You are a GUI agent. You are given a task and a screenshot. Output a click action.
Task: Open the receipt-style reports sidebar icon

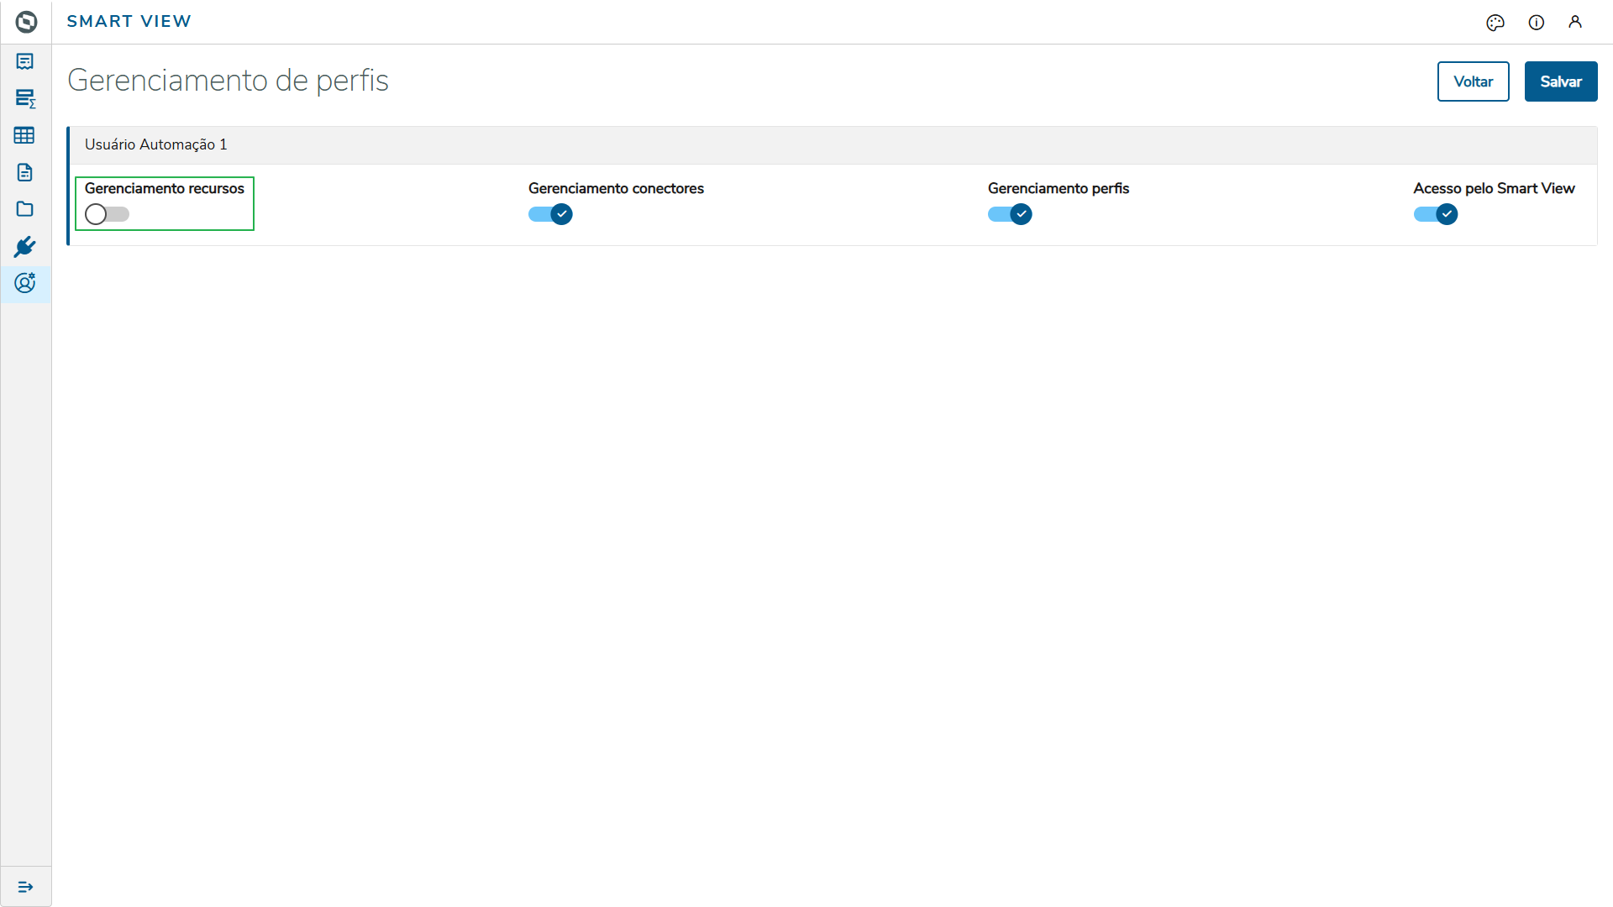25,61
